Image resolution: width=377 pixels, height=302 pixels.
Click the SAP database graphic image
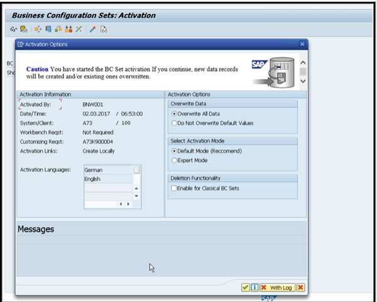tap(274, 72)
